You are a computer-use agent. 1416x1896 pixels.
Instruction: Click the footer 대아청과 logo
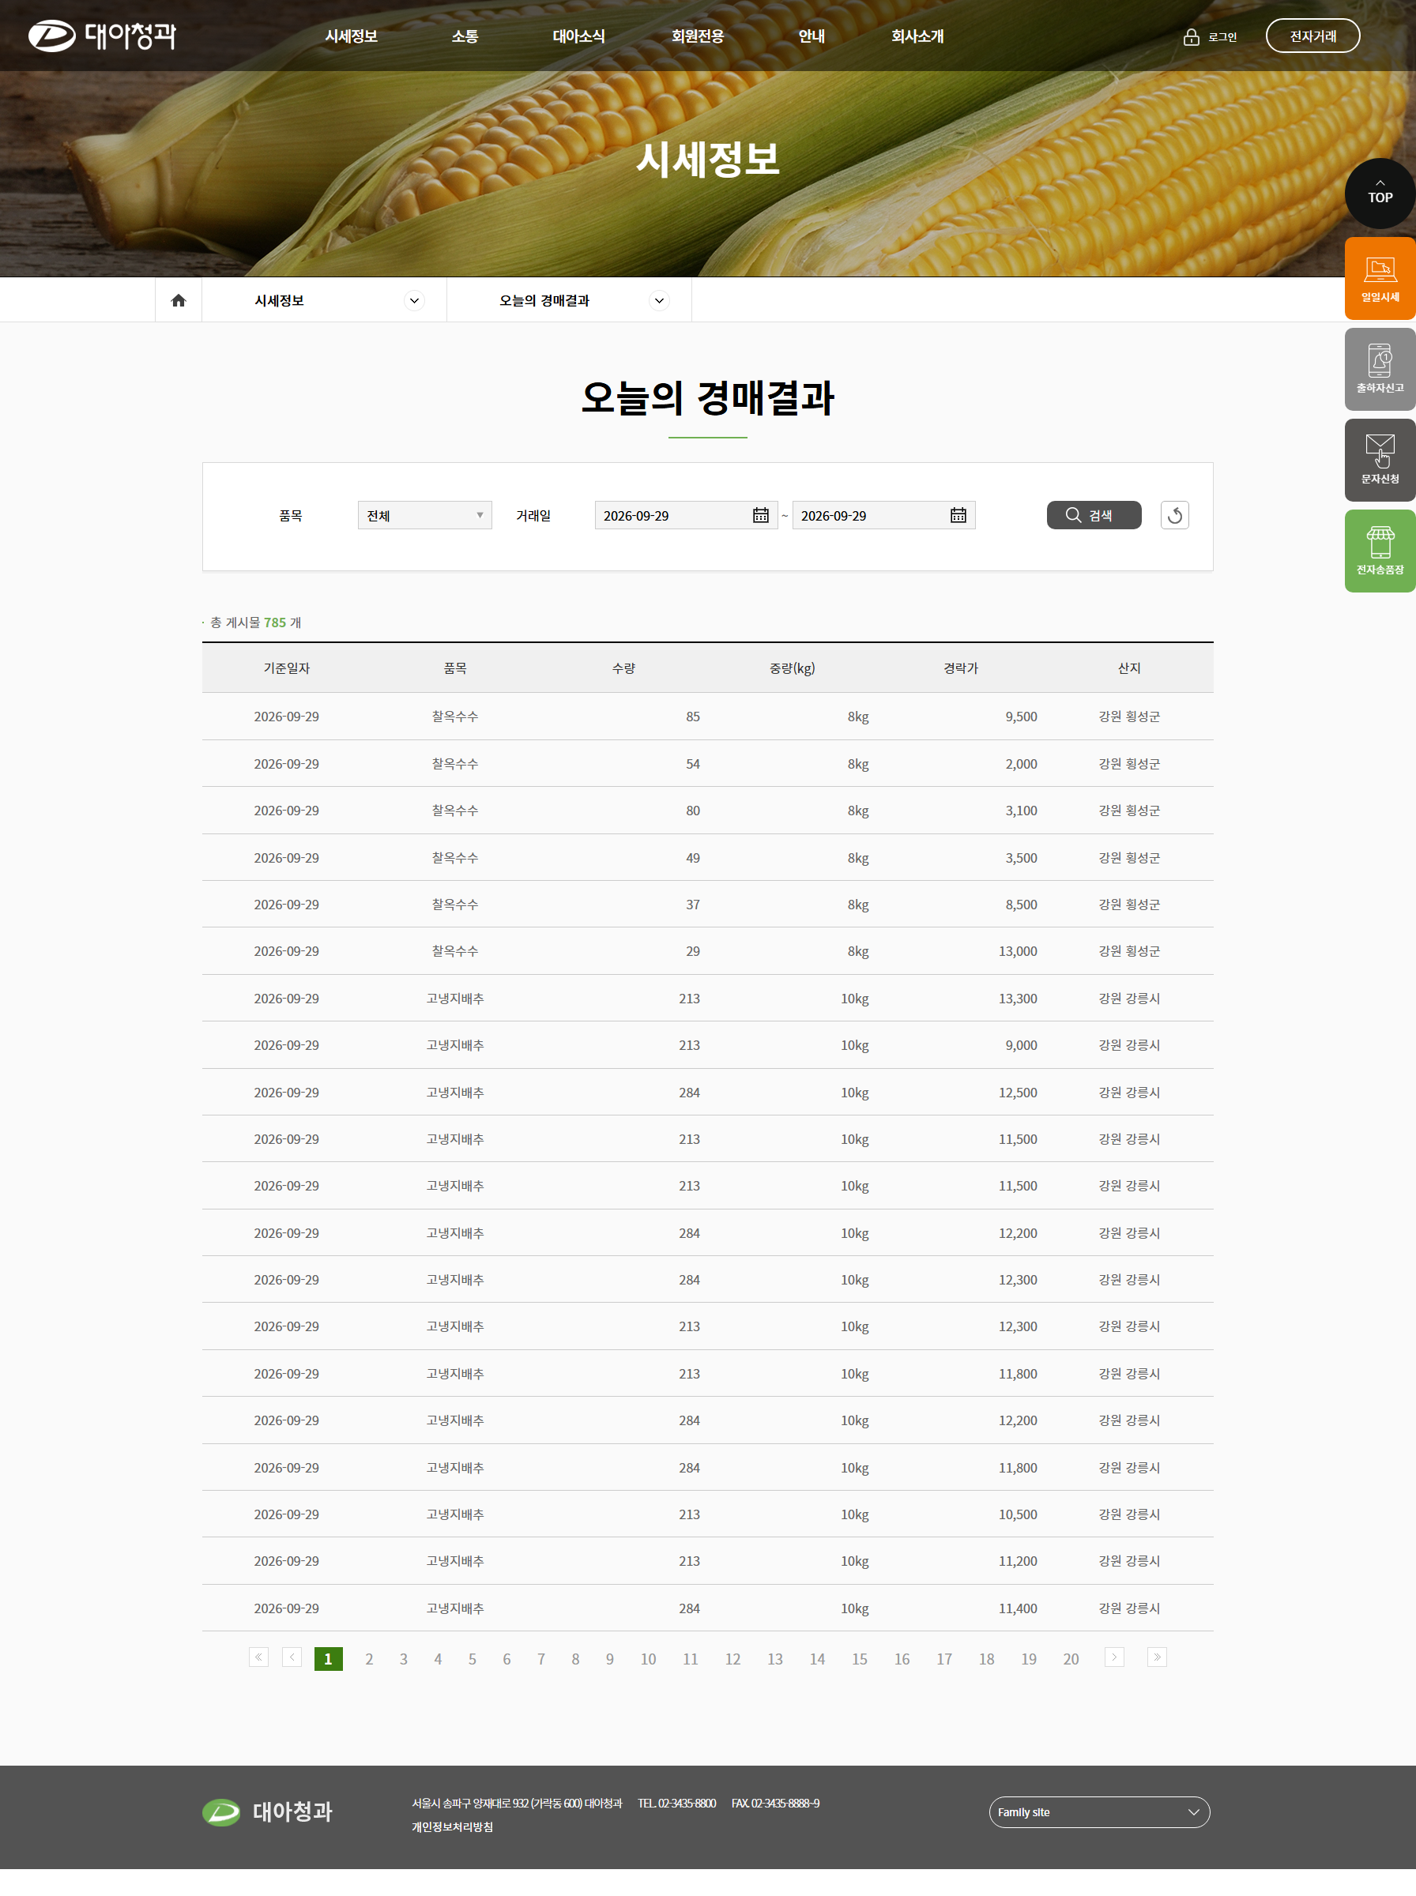tap(267, 1811)
